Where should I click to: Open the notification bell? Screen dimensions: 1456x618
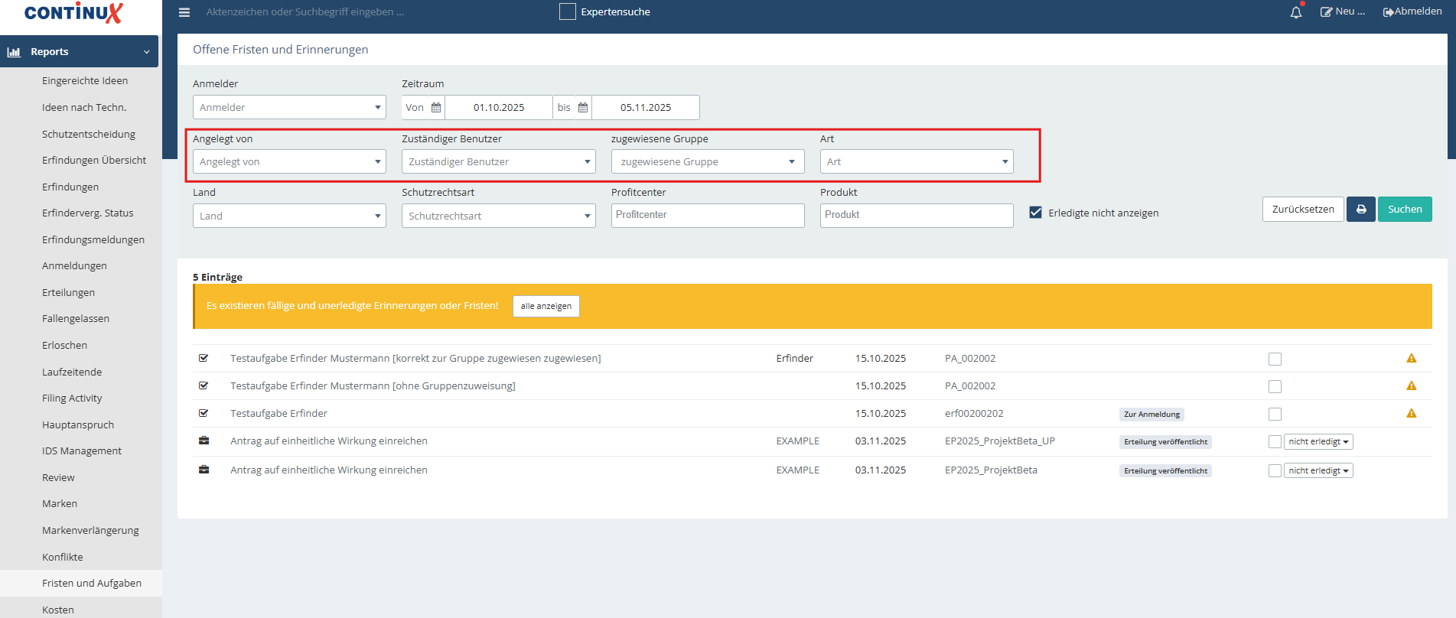1295,12
